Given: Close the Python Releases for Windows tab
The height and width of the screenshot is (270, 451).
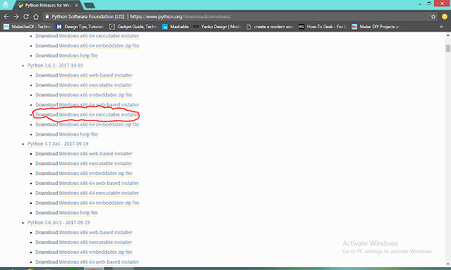Looking at the screenshot, I should click(77, 5).
